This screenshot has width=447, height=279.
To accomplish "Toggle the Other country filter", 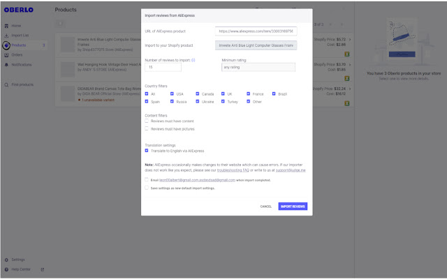I will pos(249,102).
